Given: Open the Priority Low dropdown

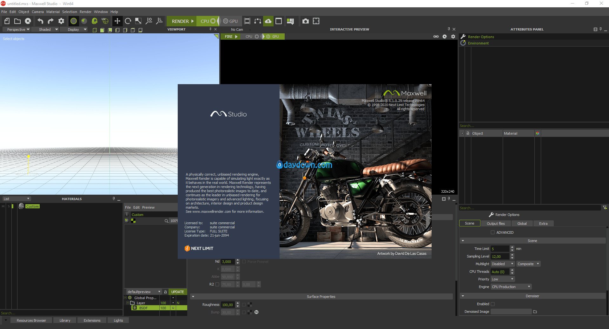Looking at the screenshot, I should click(503, 279).
